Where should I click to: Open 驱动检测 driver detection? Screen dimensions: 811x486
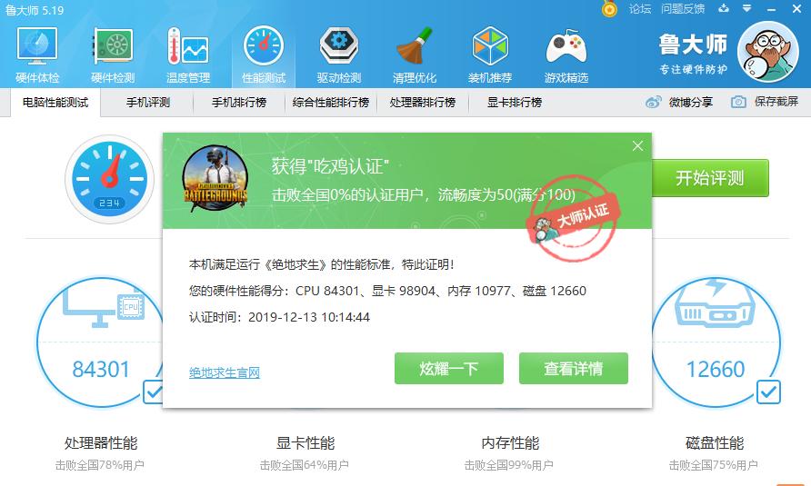coord(339,55)
